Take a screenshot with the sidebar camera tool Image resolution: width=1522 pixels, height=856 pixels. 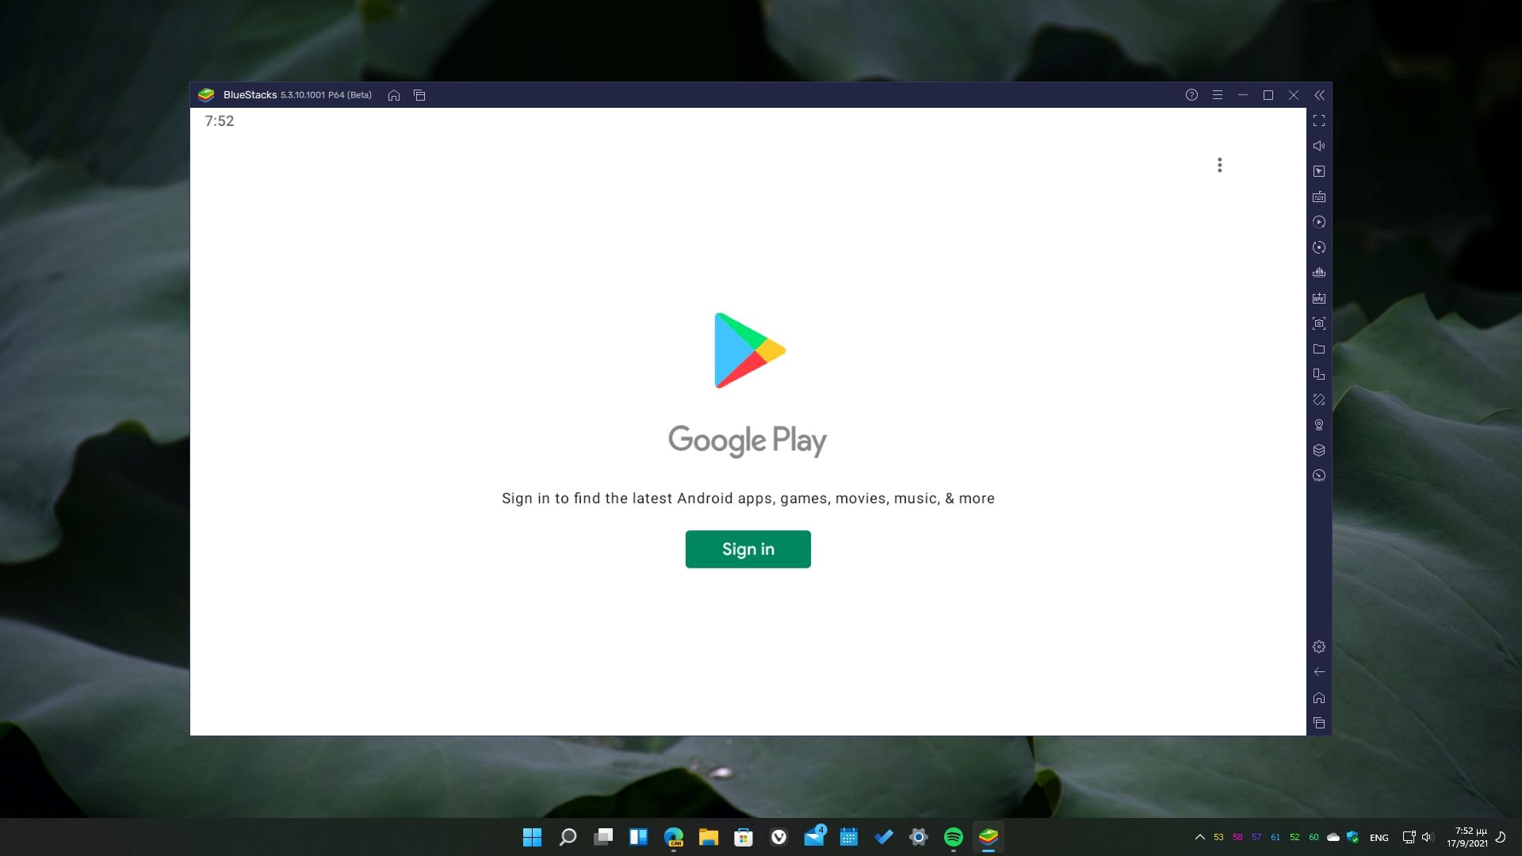click(x=1319, y=323)
